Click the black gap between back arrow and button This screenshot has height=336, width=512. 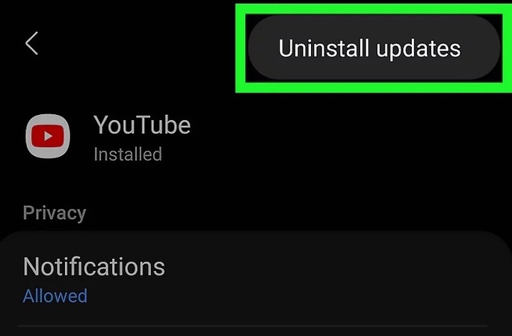(x=137, y=44)
